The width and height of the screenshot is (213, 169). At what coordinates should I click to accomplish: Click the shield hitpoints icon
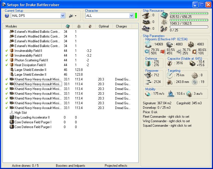coord(148,45)
